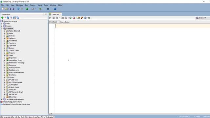Select Oracle NoSQL Connections node
210x118 pixels.
(x=12, y=102)
